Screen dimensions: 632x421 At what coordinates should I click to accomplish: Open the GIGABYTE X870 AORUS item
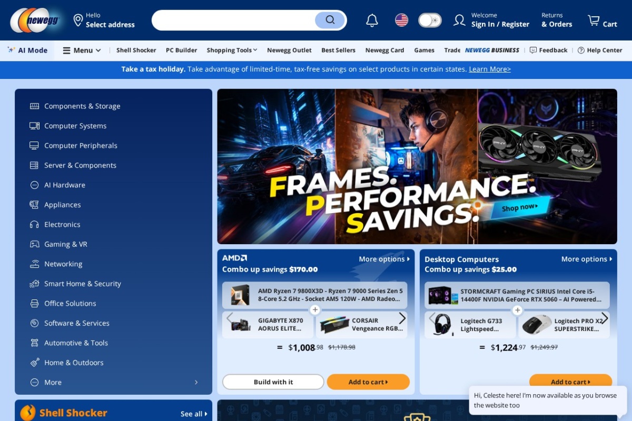pos(268,325)
